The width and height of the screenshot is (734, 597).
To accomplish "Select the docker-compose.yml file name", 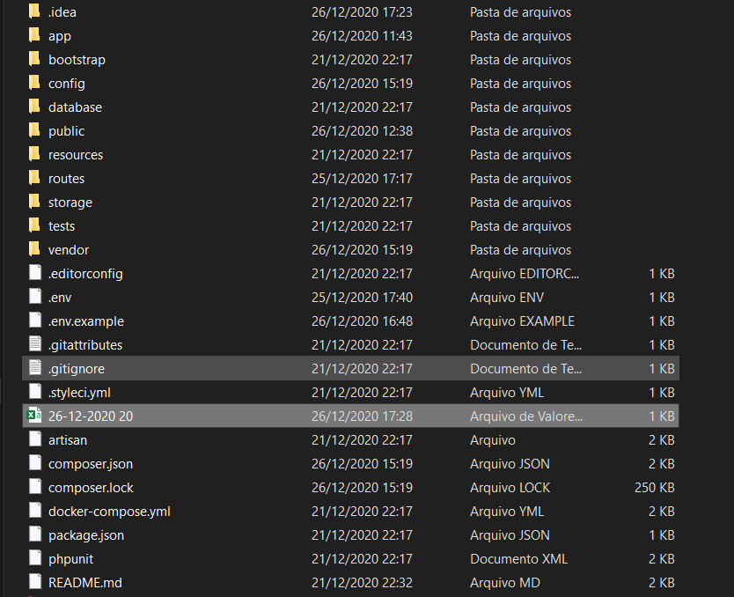I will [109, 512].
